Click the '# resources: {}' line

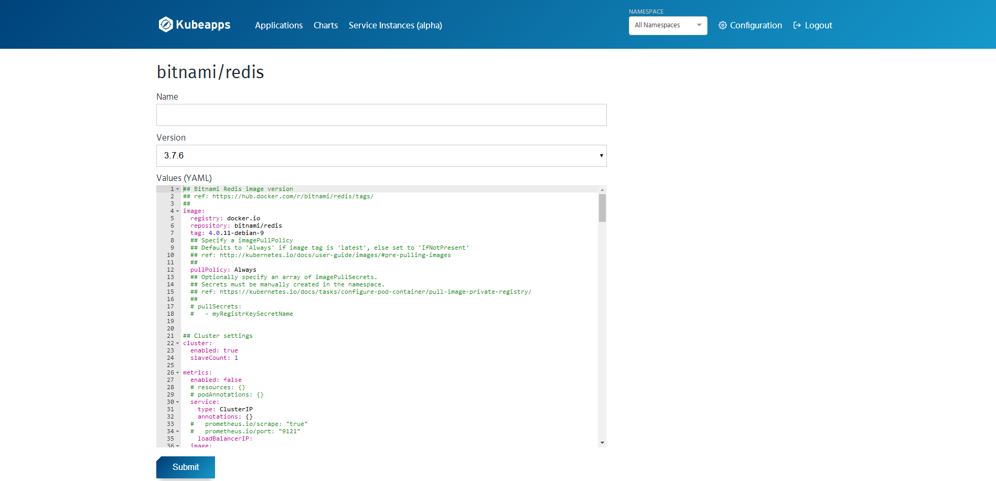218,387
